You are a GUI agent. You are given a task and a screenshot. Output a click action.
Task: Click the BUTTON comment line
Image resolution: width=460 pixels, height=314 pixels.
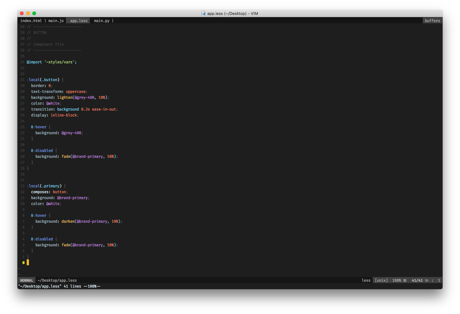point(37,33)
